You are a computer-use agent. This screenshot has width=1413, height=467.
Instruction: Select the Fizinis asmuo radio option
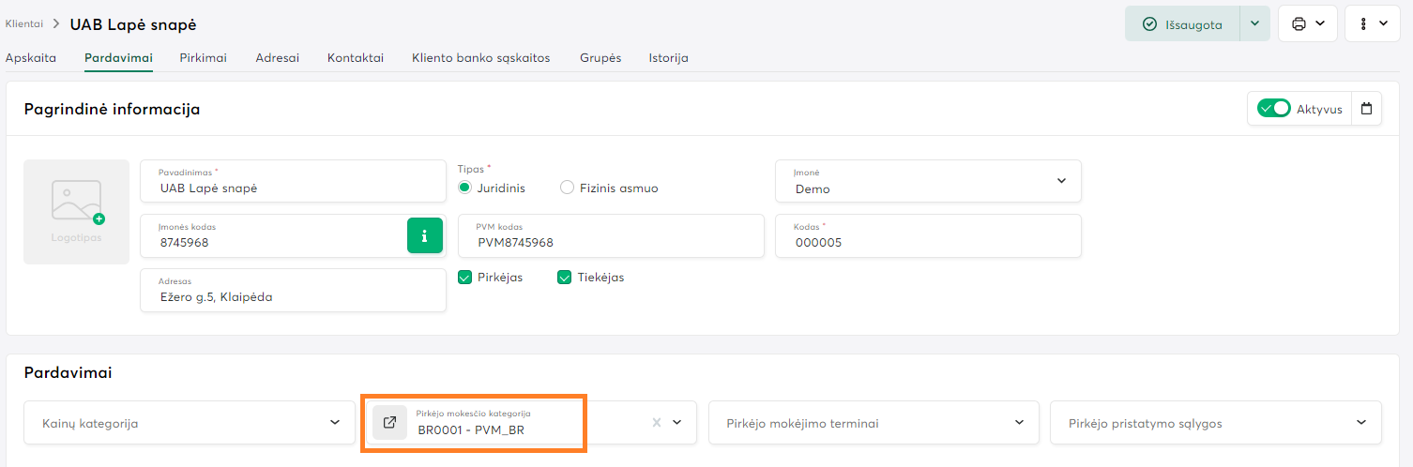(567, 188)
